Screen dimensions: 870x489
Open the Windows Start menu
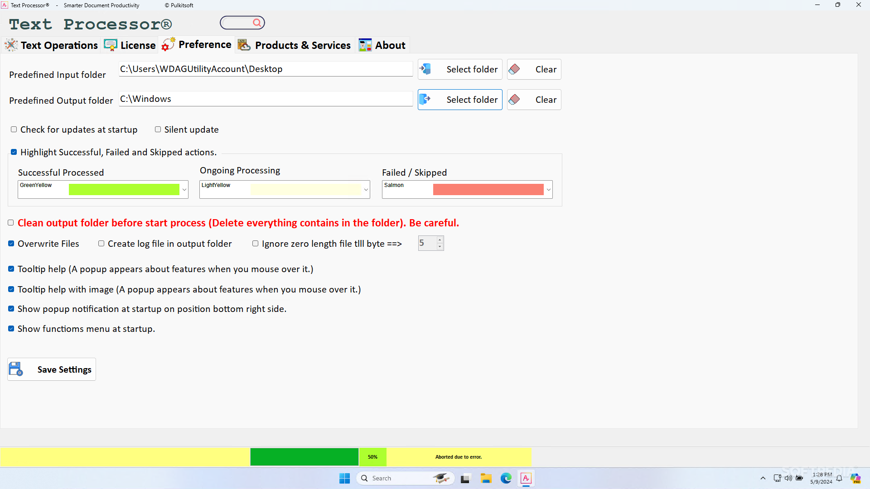[x=345, y=478]
